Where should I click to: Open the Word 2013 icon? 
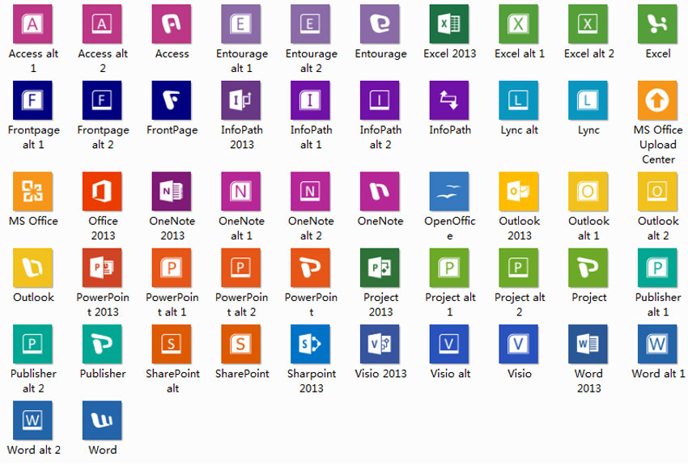(x=588, y=344)
